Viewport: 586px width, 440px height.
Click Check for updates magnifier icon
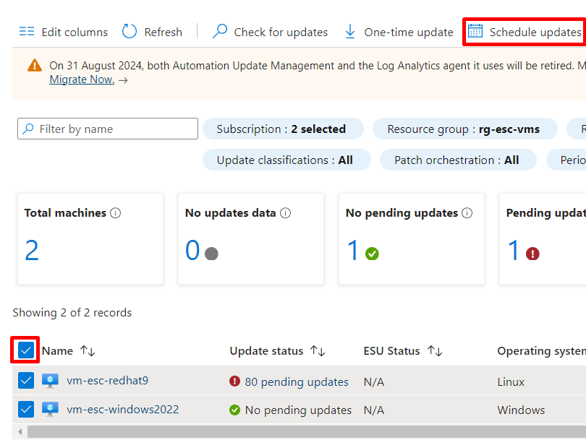point(220,31)
